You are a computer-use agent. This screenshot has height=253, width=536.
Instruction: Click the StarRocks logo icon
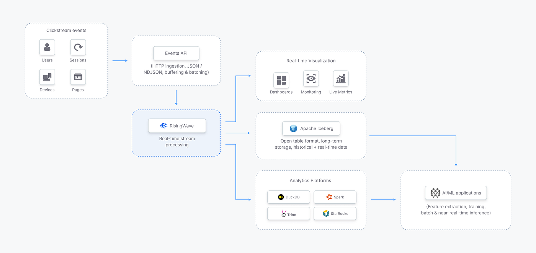click(326, 213)
